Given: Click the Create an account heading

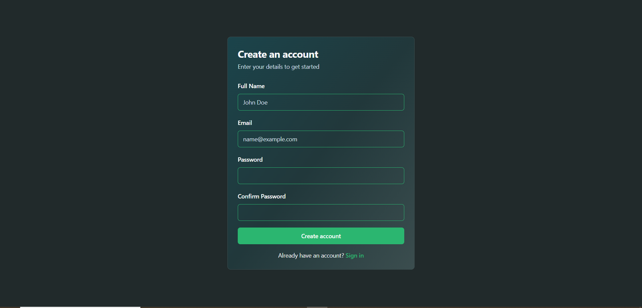Looking at the screenshot, I should pyautogui.click(x=278, y=55).
